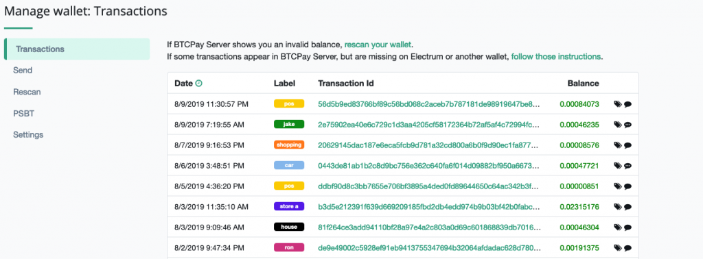Follow the 'rescan your wallet' link

coord(378,45)
